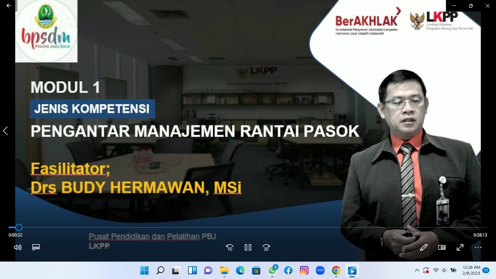Minimize the video player window

(454, 6)
